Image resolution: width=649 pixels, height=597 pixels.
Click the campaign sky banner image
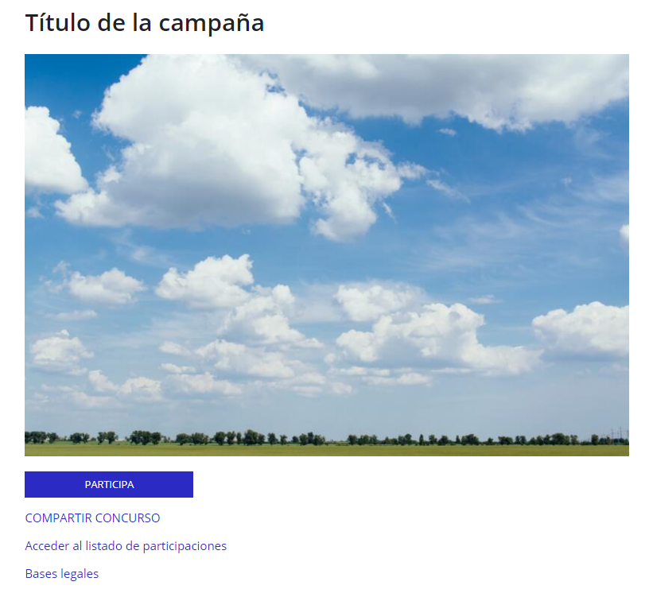pyautogui.click(x=327, y=255)
